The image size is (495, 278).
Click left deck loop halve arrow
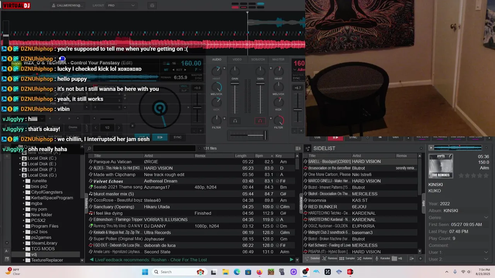pos(96,127)
